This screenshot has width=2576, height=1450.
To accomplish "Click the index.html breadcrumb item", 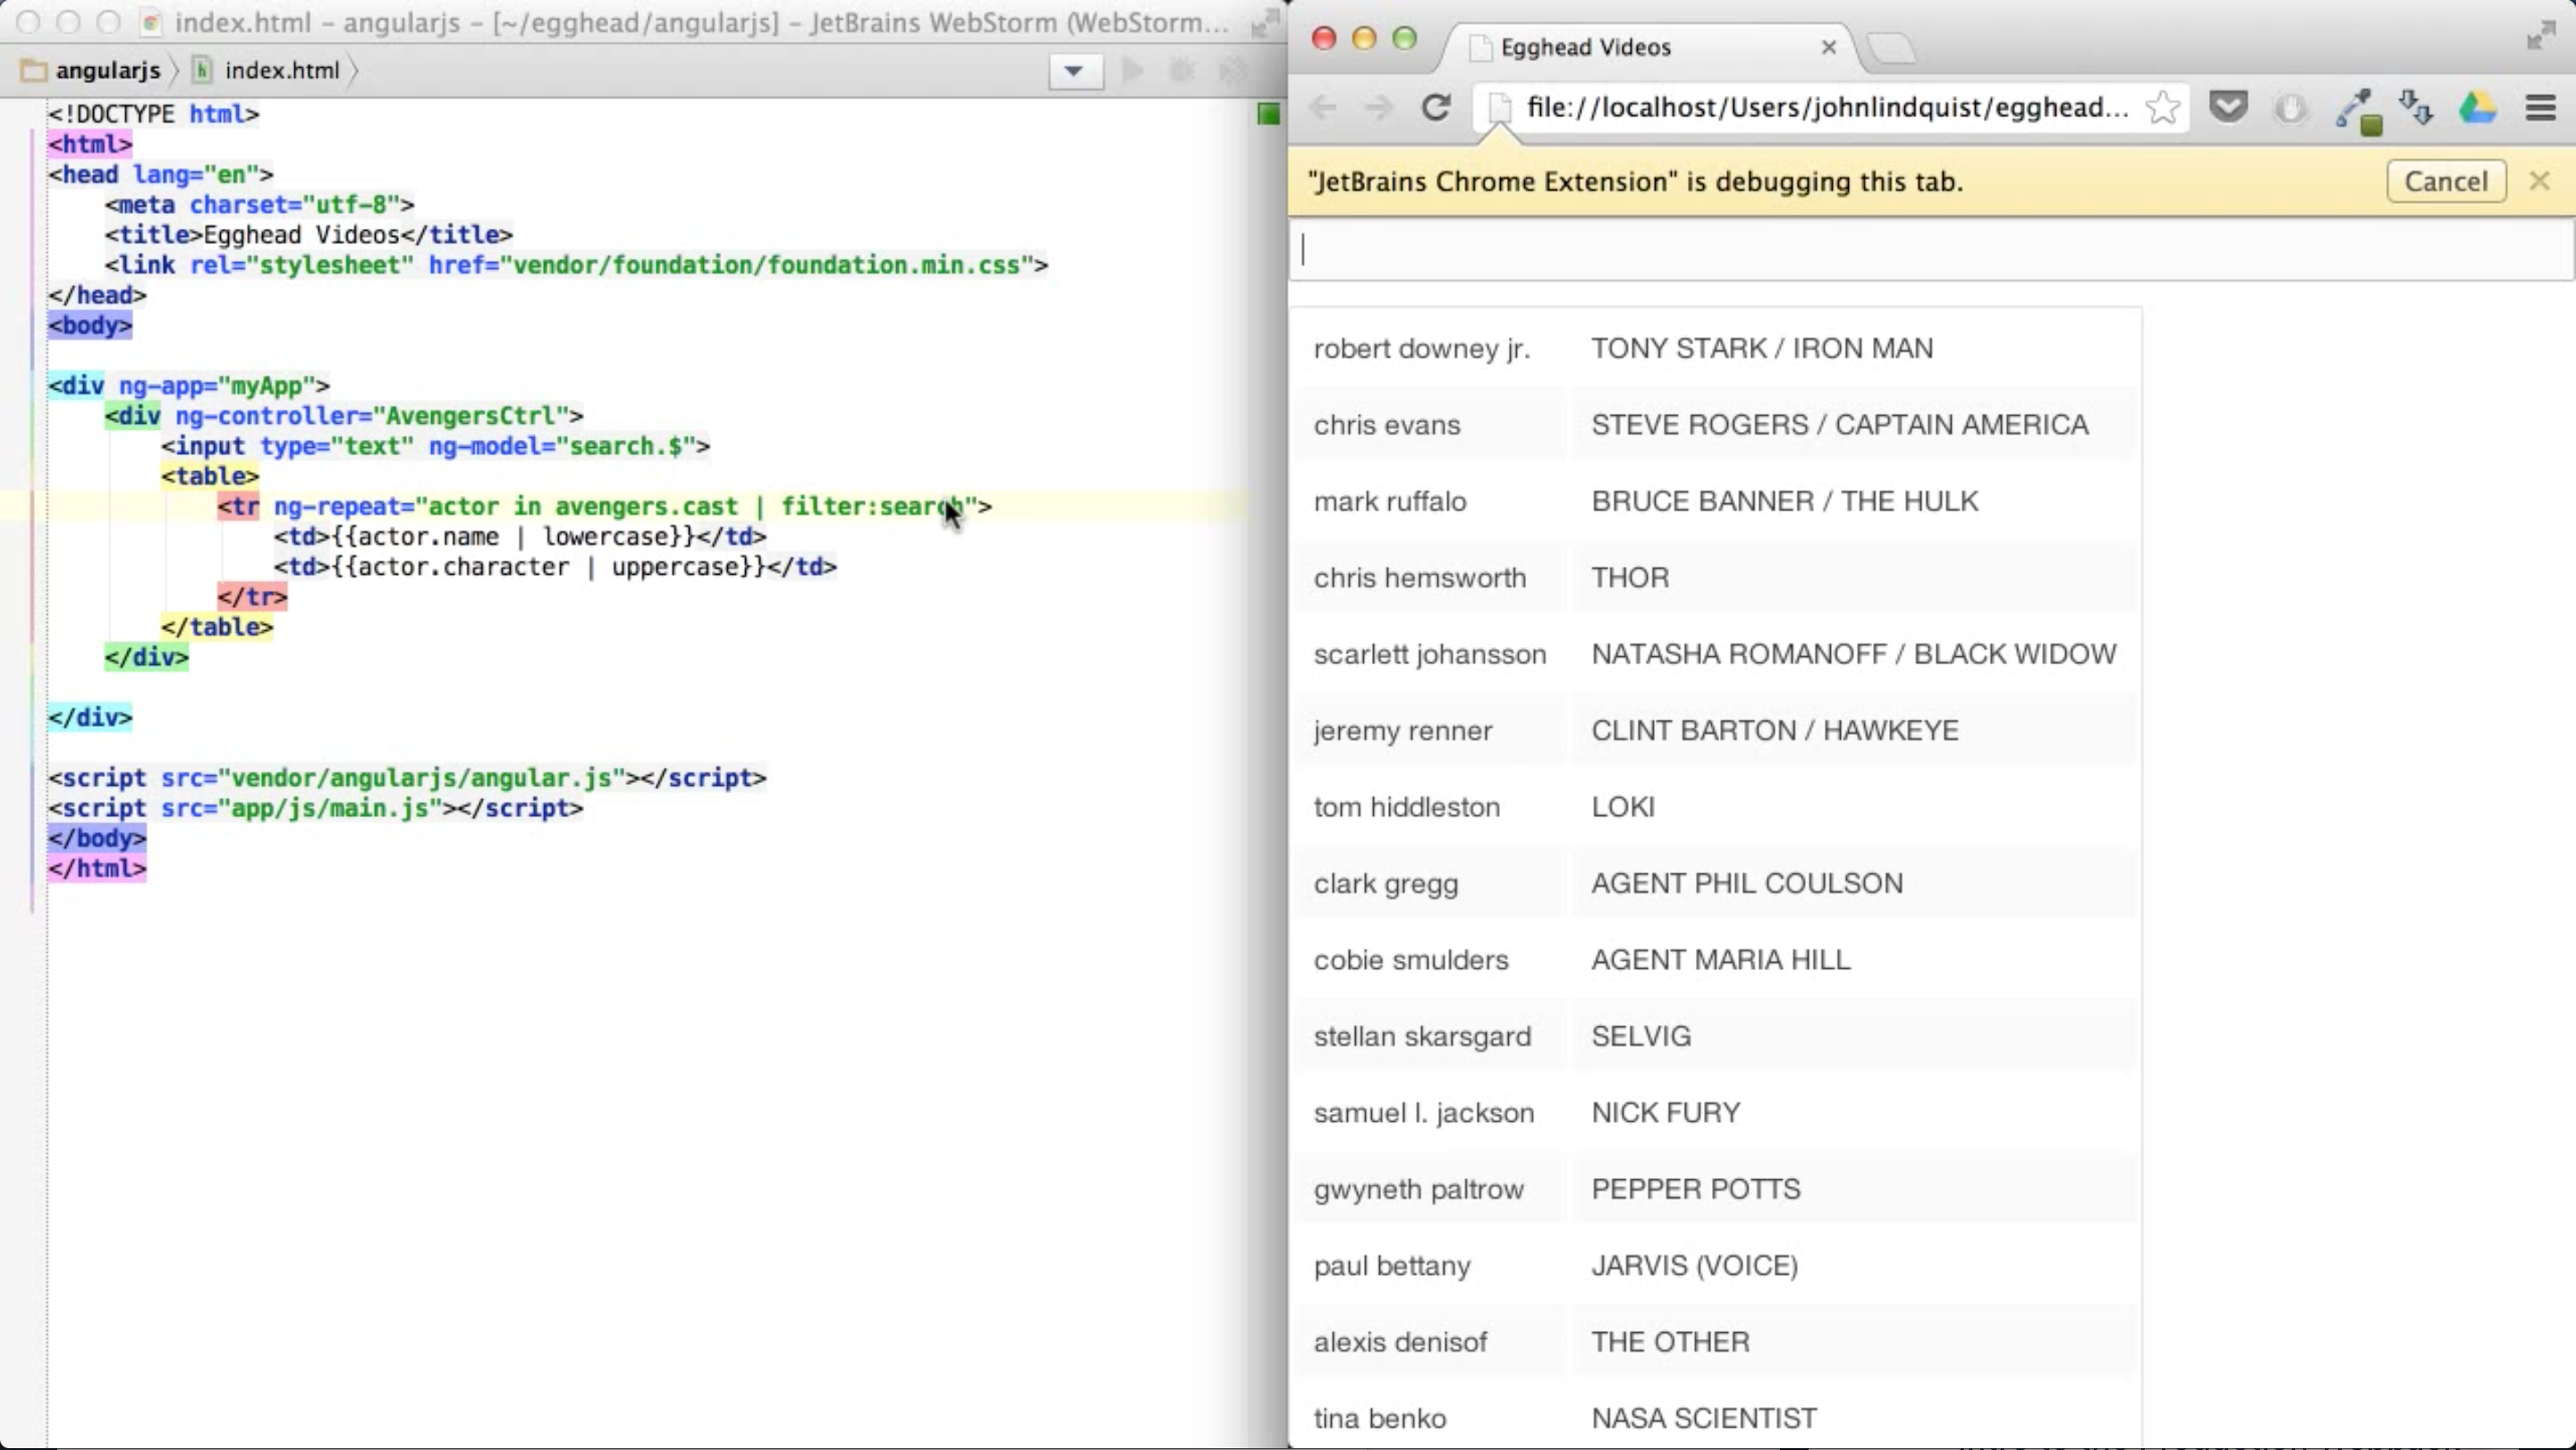I will (x=281, y=71).
